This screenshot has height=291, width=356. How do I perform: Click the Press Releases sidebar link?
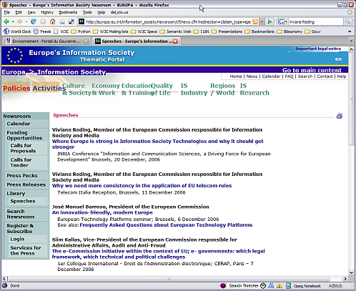pos(26,184)
